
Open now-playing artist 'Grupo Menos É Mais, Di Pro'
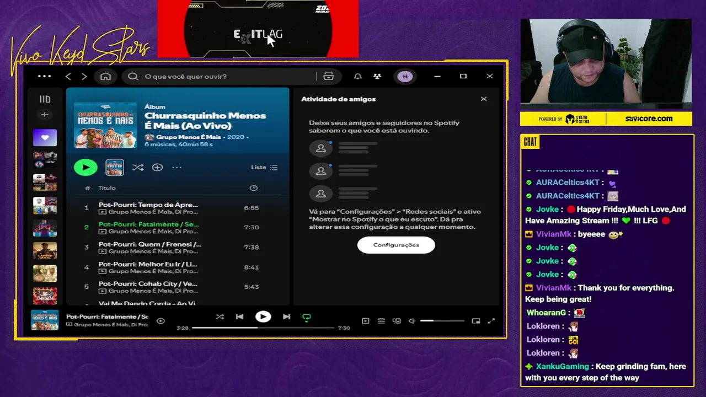pos(111,325)
